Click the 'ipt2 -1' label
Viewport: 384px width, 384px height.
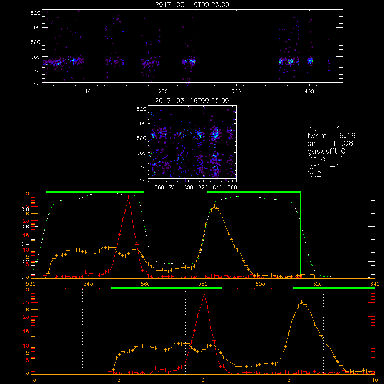tap(323, 174)
